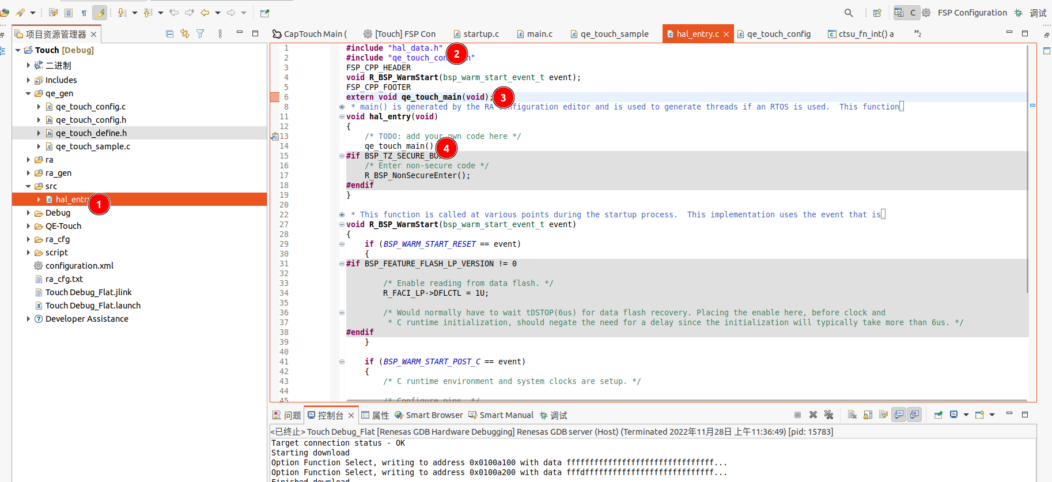
Task: Toggle Show Console on standard output
Action: (899, 415)
